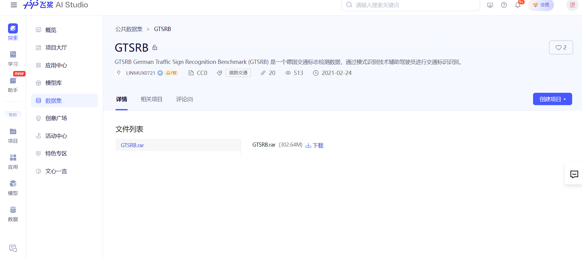Click the 1枚 medal badge
582x259 pixels.
tap(171, 73)
